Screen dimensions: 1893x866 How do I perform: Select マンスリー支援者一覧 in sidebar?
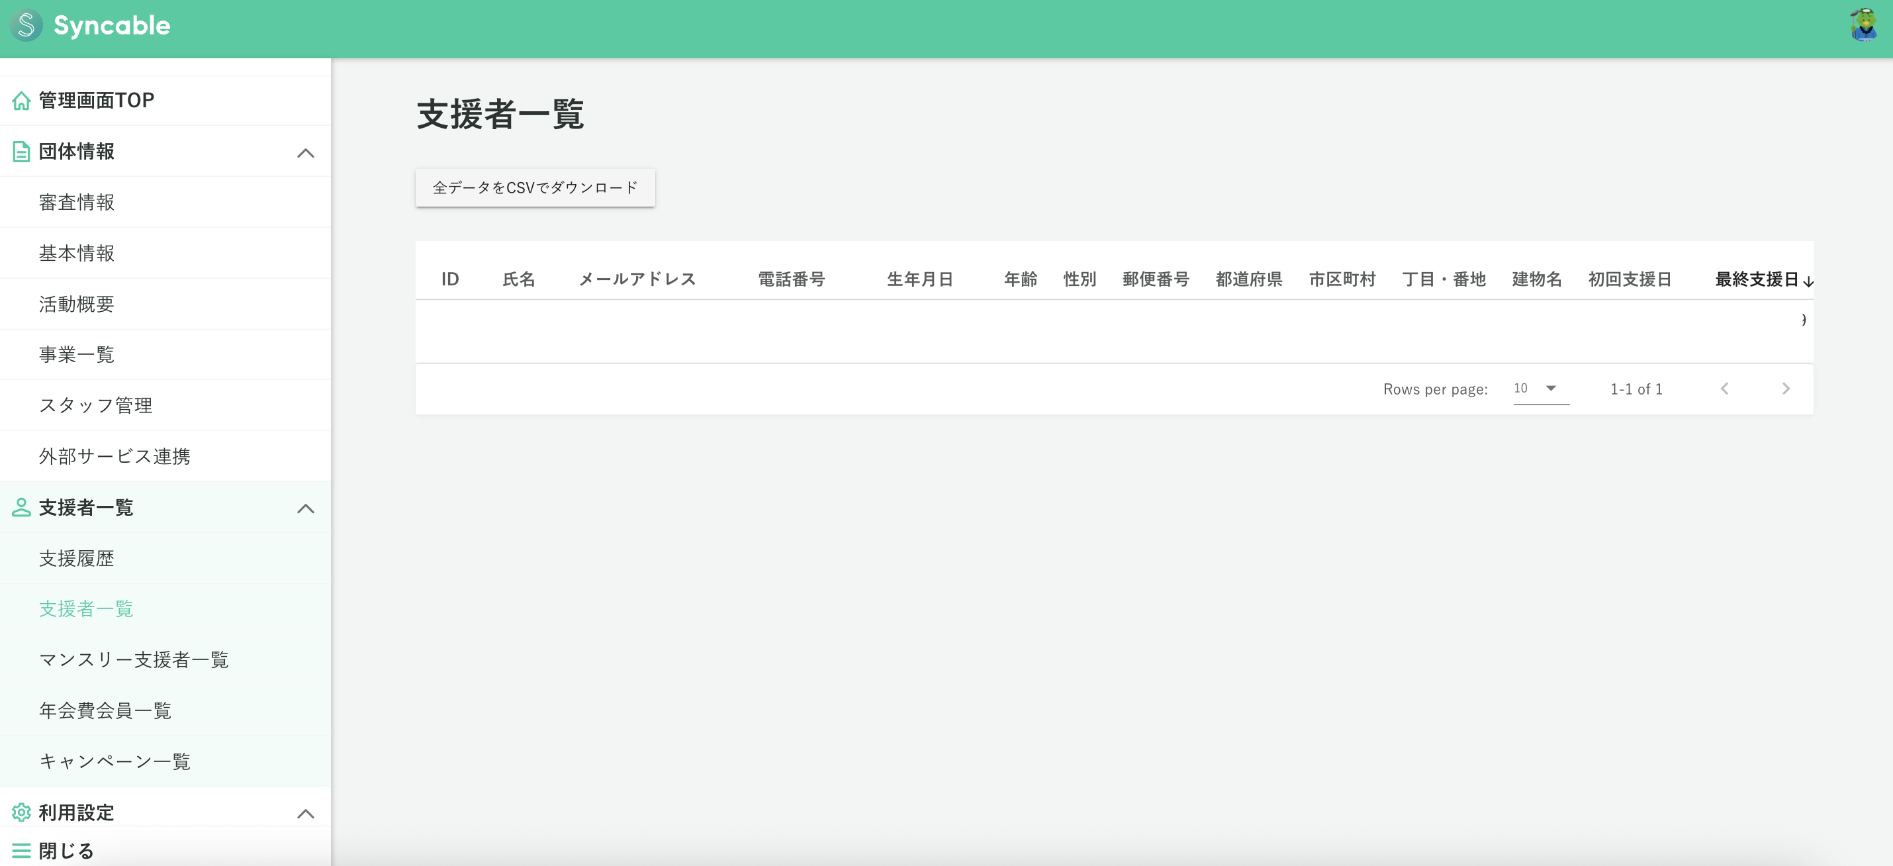(134, 659)
